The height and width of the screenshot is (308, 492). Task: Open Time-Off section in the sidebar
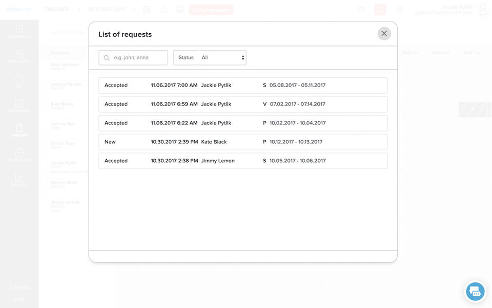coord(19,130)
